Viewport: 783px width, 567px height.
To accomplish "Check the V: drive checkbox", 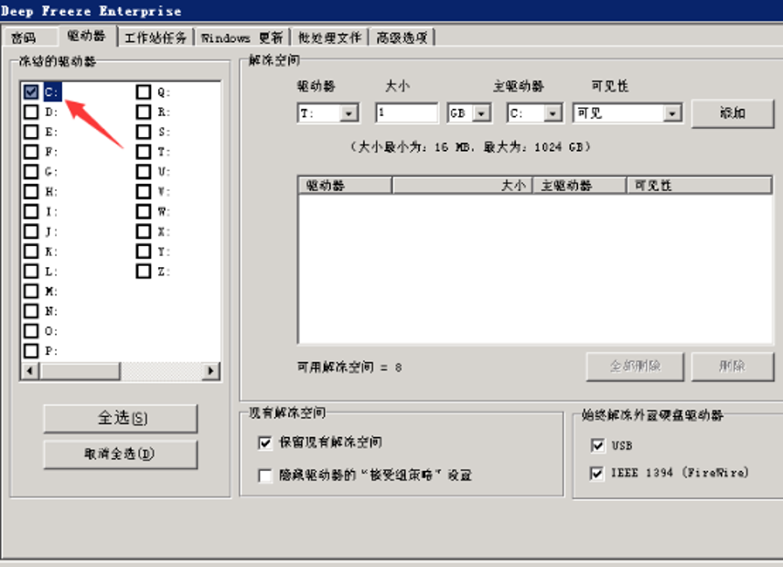I will pos(144,192).
